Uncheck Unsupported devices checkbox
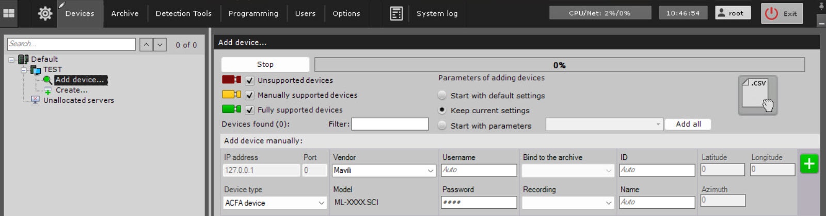The image size is (826, 216). click(x=249, y=80)
